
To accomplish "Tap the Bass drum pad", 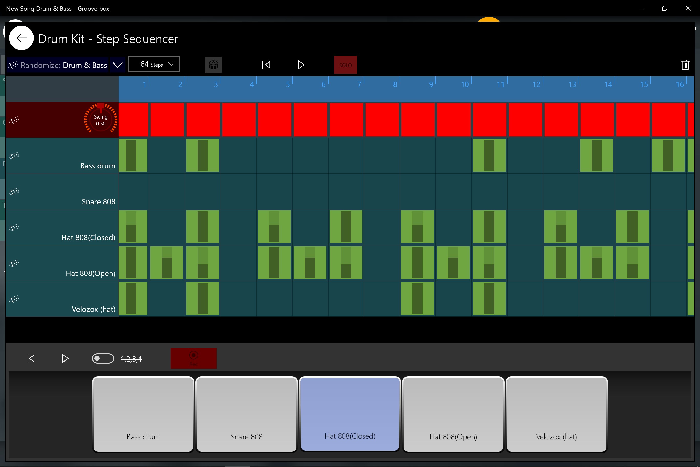I will point(143,414).
